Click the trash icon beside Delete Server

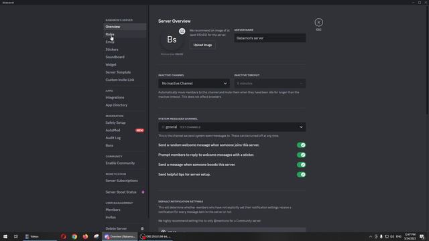click(142, 229)
